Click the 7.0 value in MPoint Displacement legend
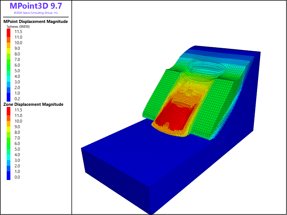This screenshot has width=287, height=215. [x=17, y=60]
